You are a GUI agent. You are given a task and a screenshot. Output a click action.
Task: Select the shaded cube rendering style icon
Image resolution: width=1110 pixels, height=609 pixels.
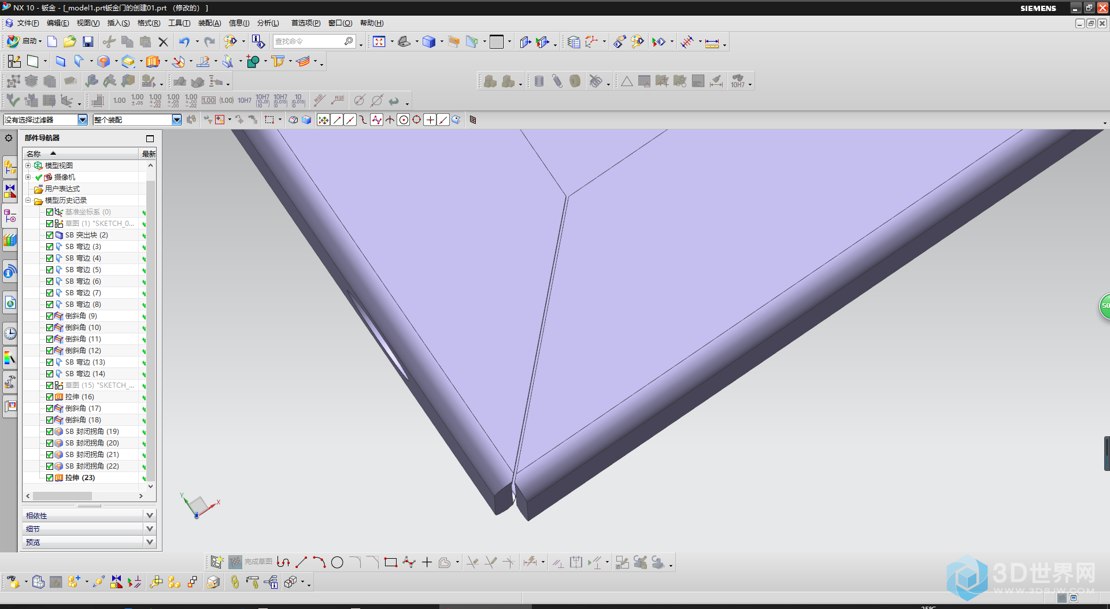click(x=429, y=42)
